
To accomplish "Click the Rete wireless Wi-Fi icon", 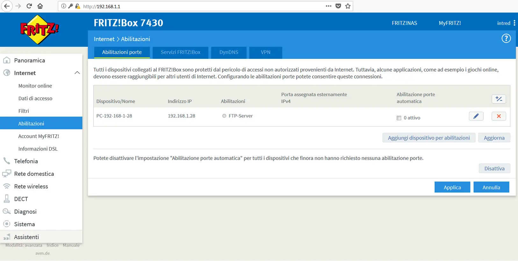I will (x=7, y=186).
